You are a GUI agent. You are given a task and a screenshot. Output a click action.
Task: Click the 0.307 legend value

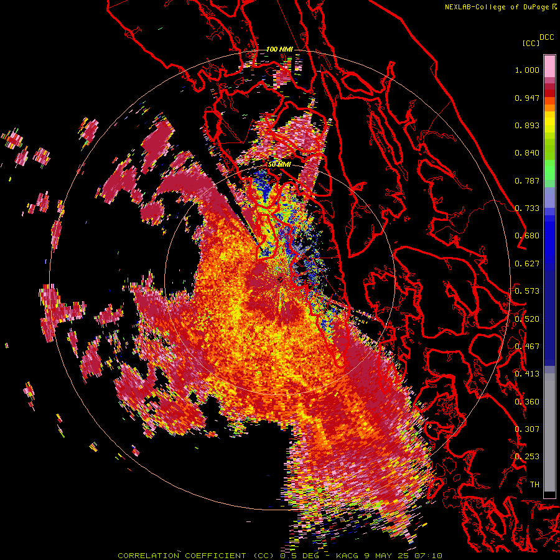pos(527,429)
